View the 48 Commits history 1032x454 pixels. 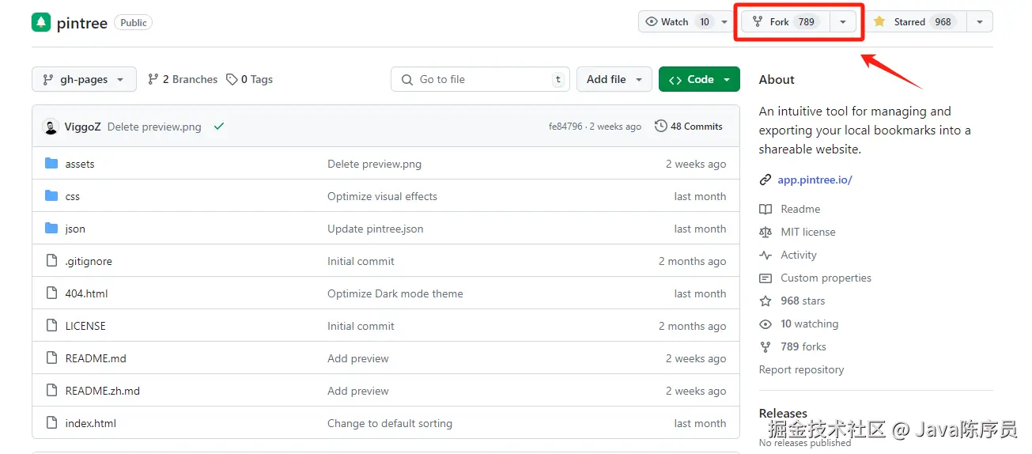tap(689, 127)
